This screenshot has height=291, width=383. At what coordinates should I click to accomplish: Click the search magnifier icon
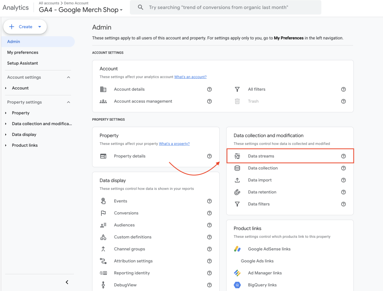click(141, 7)
